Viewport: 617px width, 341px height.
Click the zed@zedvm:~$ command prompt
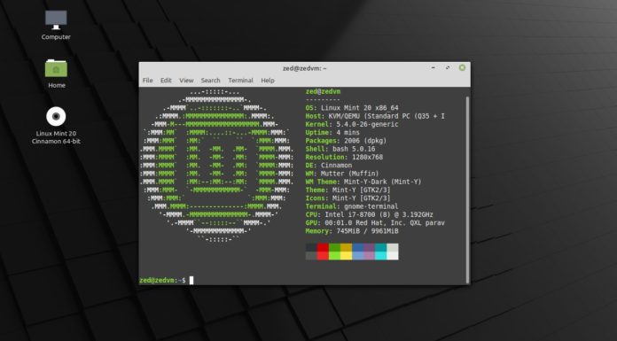click(x=162, y=281)
